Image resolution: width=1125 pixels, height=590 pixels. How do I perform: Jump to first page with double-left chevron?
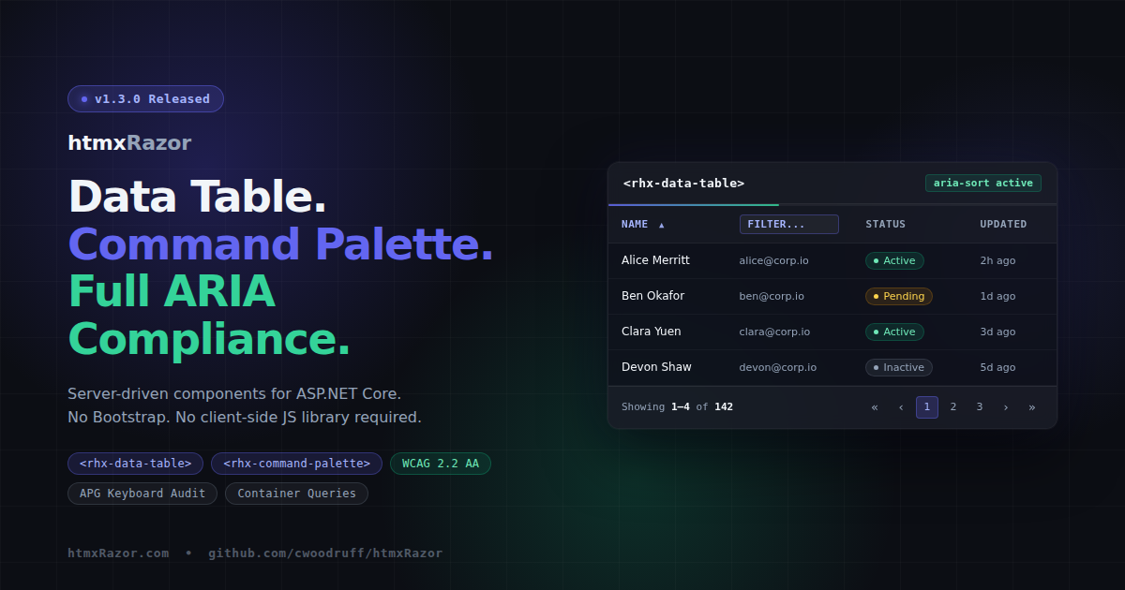tap(875, 406)
